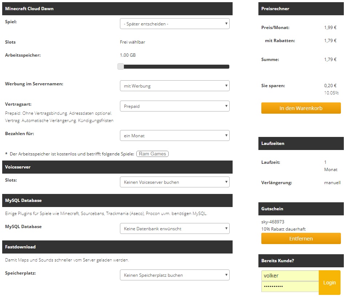
Task: Open the Ram Games link
Action: 152,154
